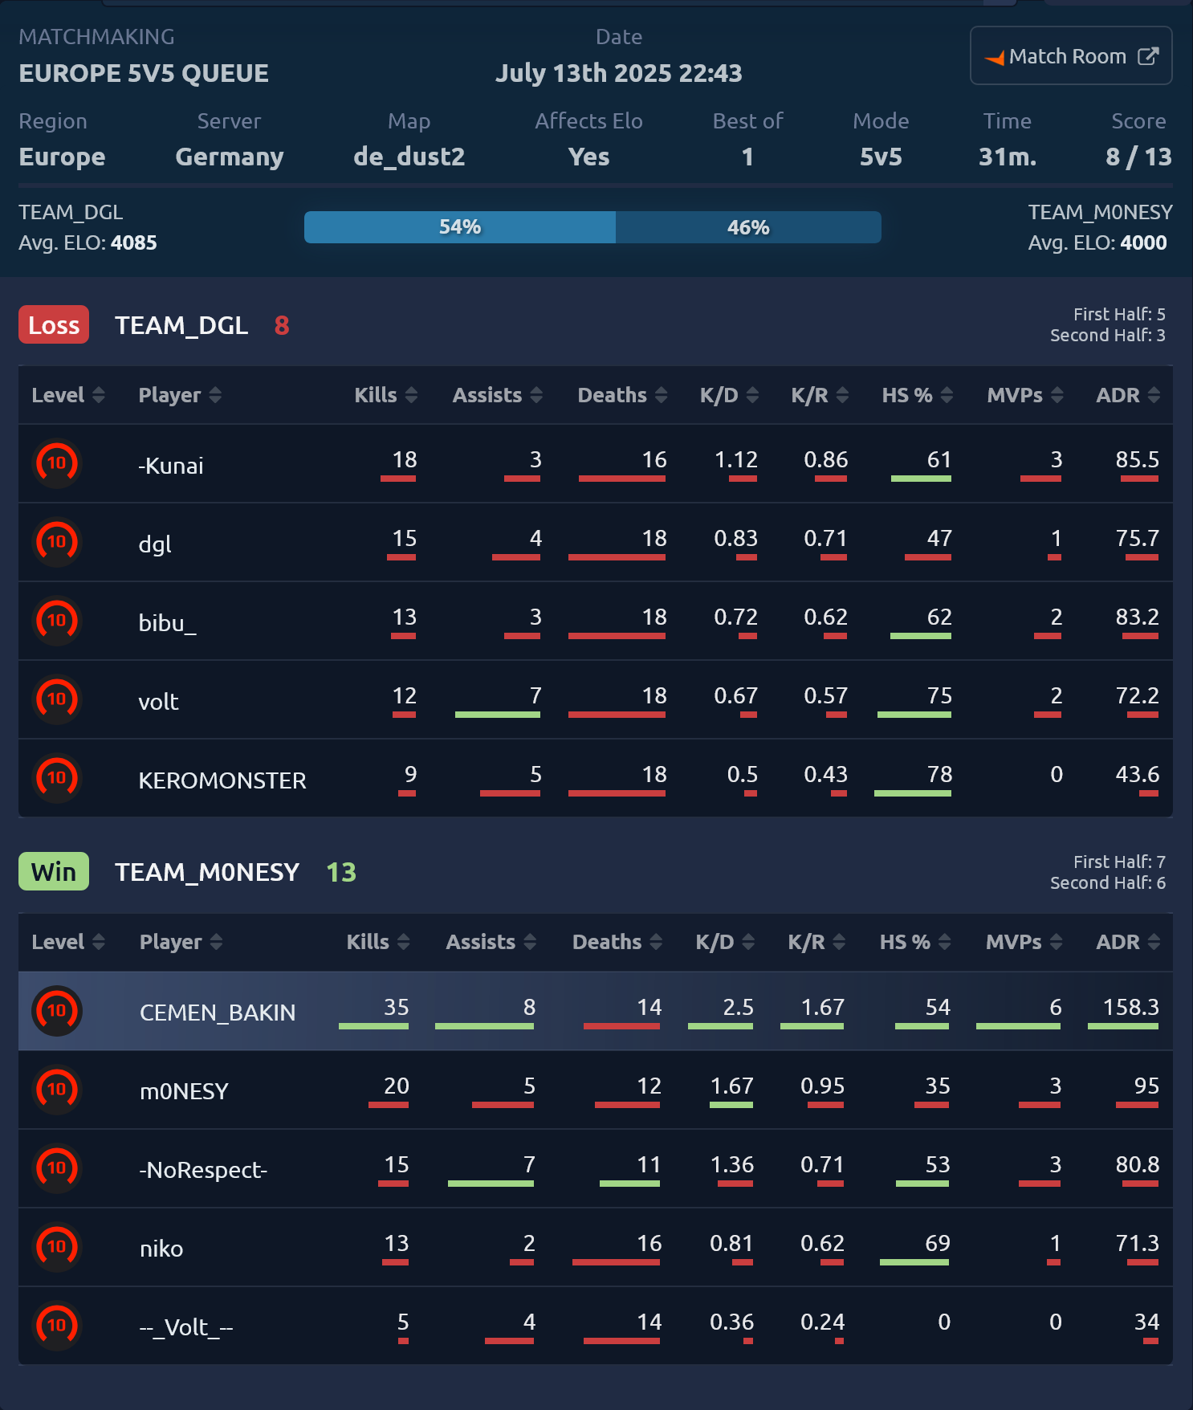Click the 54% win probability bar segment
This screenshot has height=1410, width=1193.
460,227
